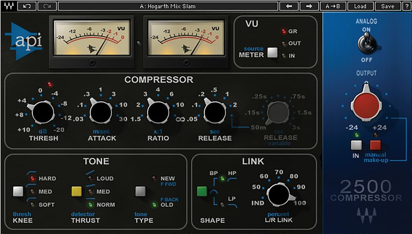
Task: Click the LED above manual make-up button
Action: [376, 135]
